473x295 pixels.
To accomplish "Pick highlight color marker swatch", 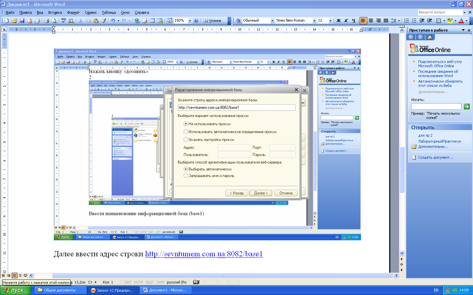I will coord(450,21).
